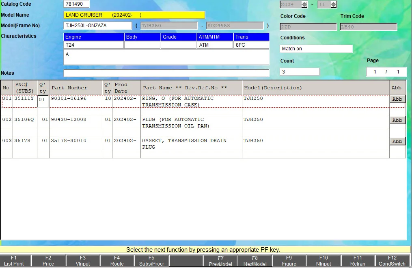Click the Grade column header
Viewport: 412px width, 268px height.
(x=179, y=37)
